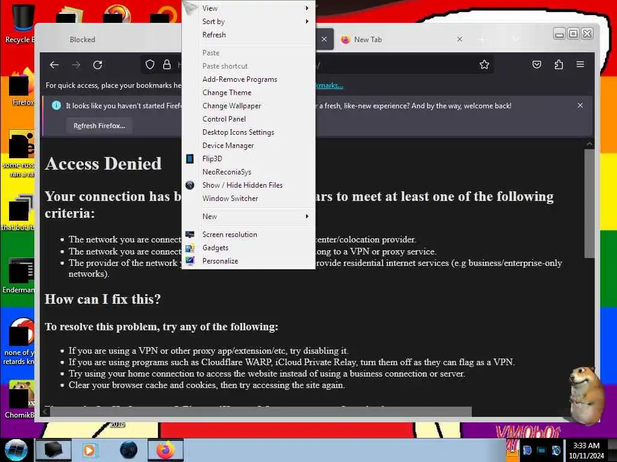Select Change Wallpaper menu entry
Screen dimensions: 617x462
249,106
